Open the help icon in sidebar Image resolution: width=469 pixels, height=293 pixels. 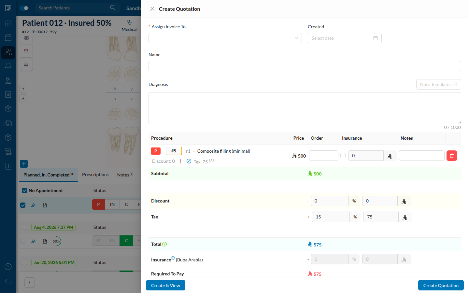8,267
